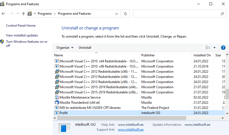Click the Uninstall toolbar button
Viewport: 229px width, 135px height.
[85, 48]
